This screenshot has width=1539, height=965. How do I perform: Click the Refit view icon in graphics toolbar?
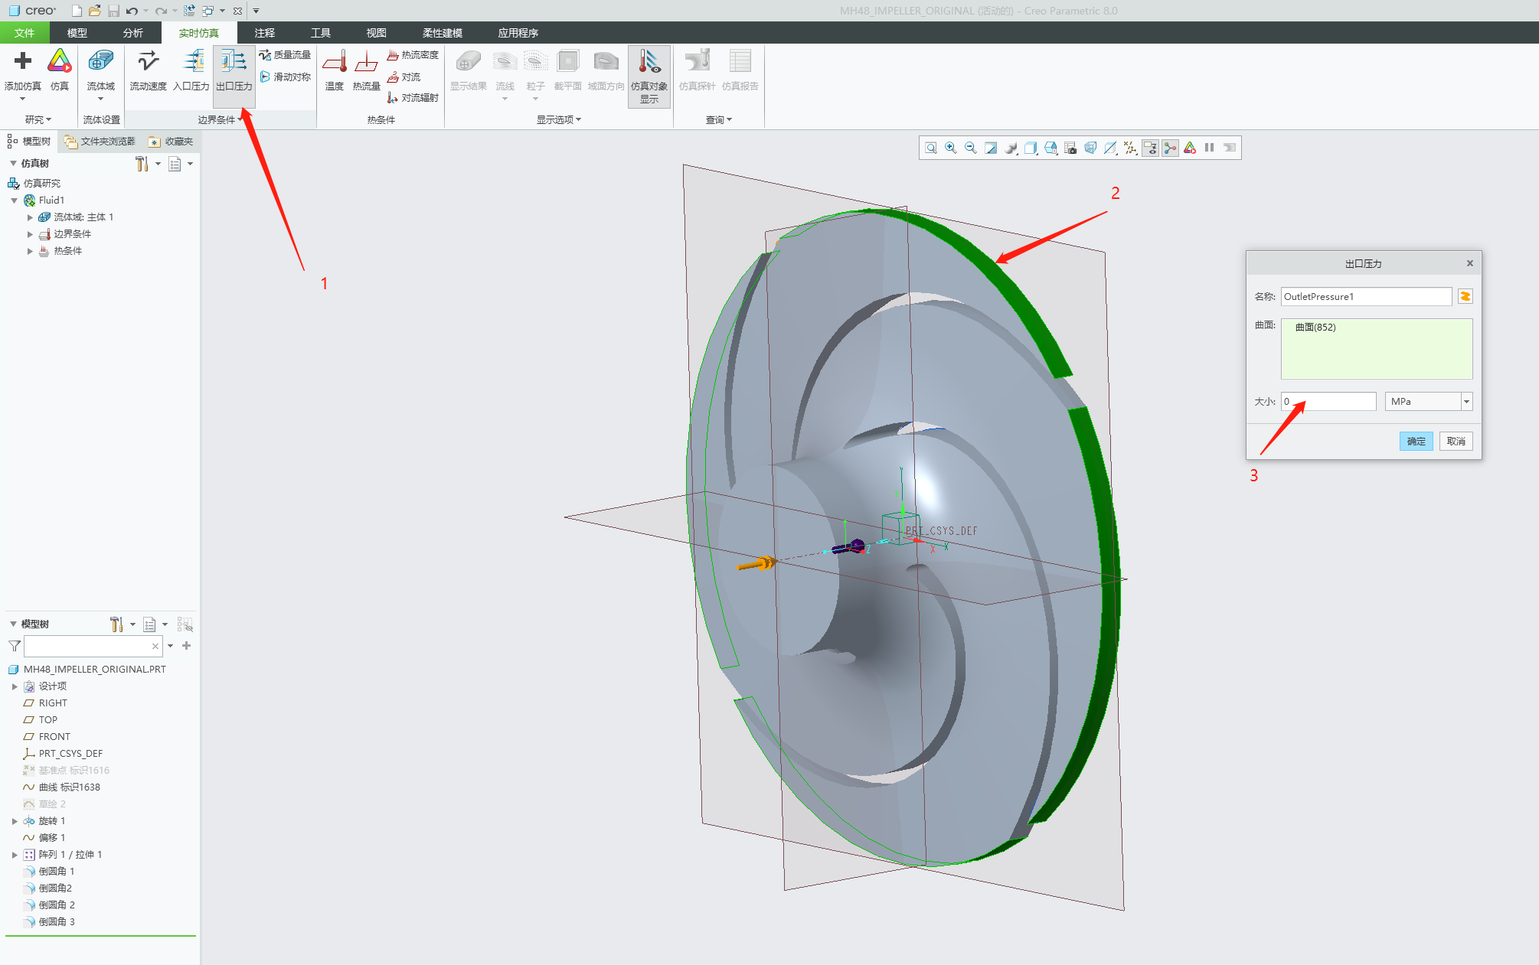tap(931, 148)
